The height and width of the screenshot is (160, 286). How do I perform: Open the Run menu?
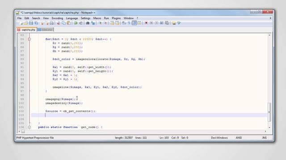(106, 18)
